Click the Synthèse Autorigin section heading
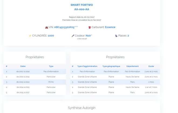The width and height of the screenshot is (178, 113). pyautogui.click(x=82, y=108)
